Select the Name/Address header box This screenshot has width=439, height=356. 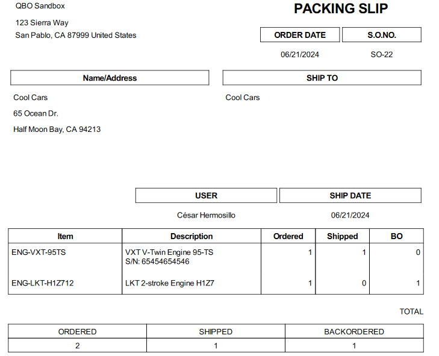110,78
